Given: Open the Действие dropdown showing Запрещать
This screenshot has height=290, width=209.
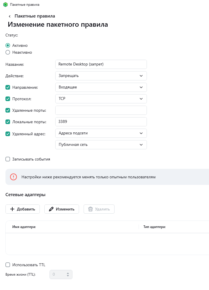Looking at the screenshot, I should [x=101, y=76].
